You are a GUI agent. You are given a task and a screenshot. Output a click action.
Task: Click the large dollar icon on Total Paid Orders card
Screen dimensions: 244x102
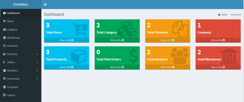pos(133,56)
